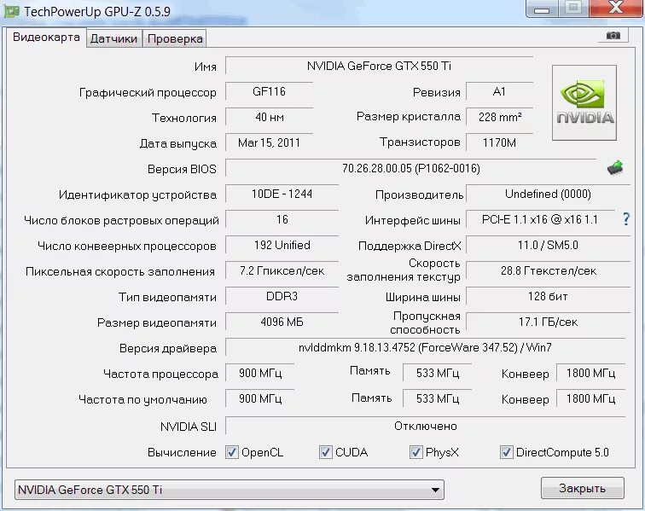Switch to the Проверка tab
Image resolution: width=645 pixels, height=511 pixels.
click(174, 38)
